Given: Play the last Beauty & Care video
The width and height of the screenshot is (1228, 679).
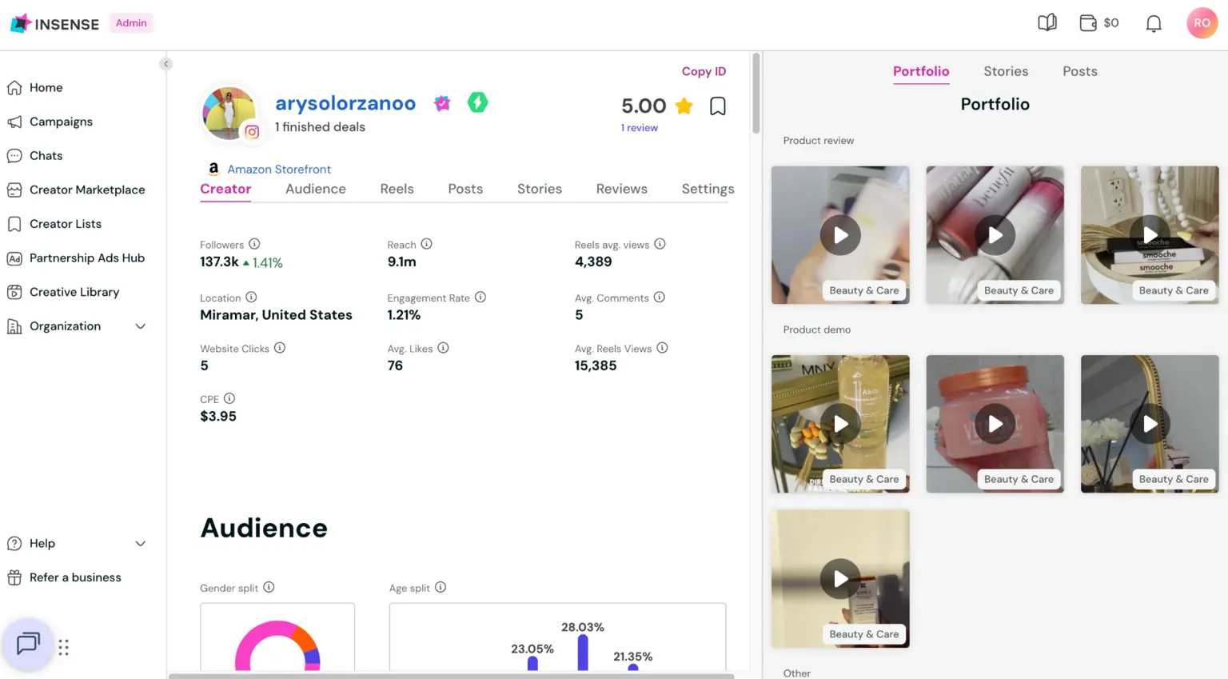Looking at the screenshot, I should [x=840, y=579].
